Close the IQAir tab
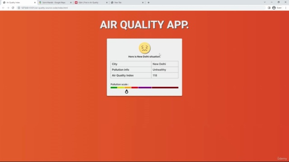Screen dimensions: 289x162 (107, 3)
